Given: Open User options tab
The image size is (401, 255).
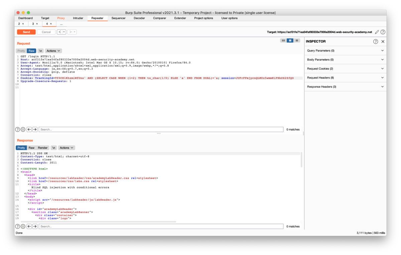Looking at the screenshot, I should tap(230, 18).
